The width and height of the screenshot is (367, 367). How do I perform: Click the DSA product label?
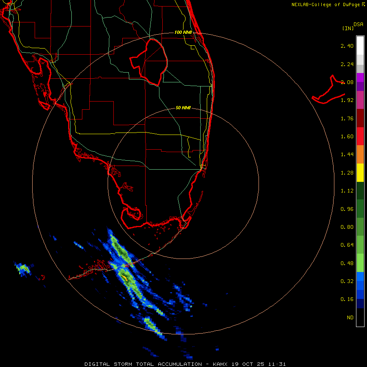358,24
